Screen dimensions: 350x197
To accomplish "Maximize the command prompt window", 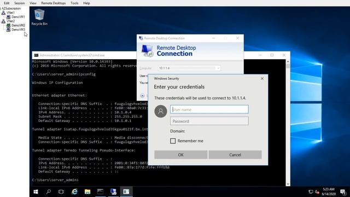I will point(272,55).
